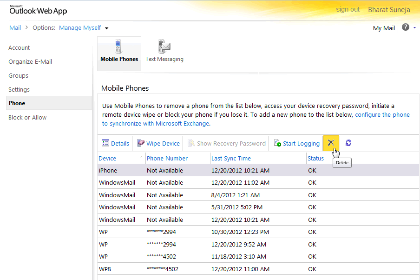Open the My Mail link
Screen dimensions: 420x280
pos(384,28)
